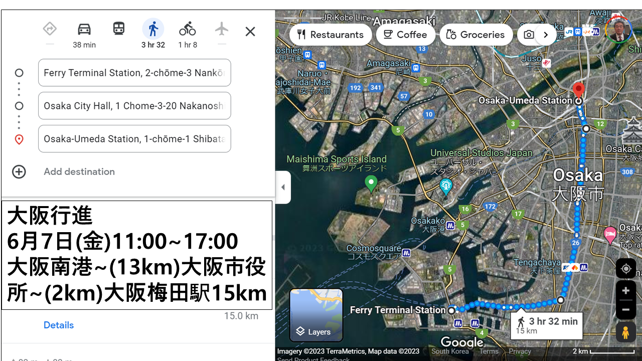642x361 pixels.
Task: Open the Terms link
Action: 489,351
